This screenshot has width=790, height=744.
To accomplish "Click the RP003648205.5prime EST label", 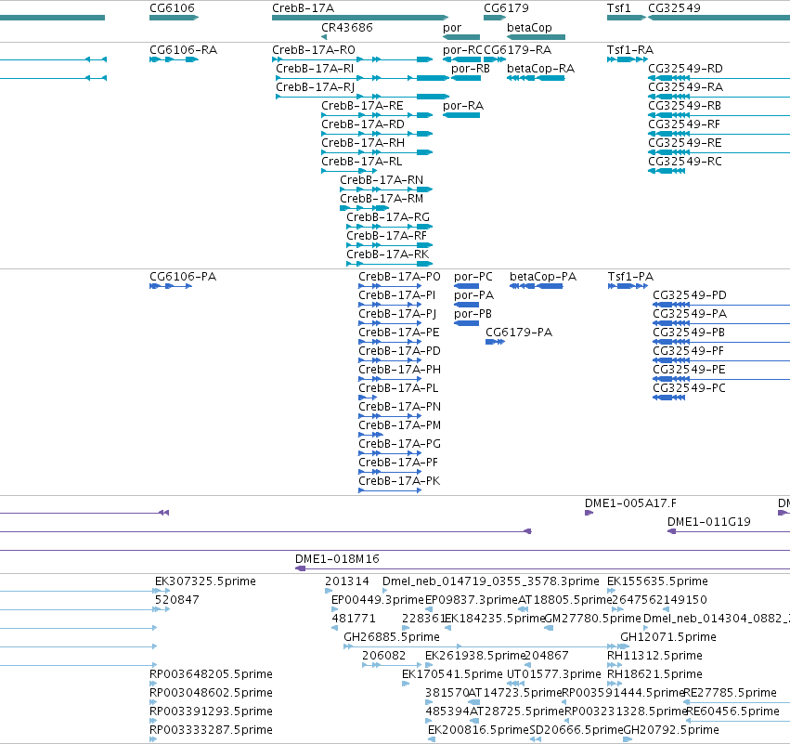I will [x=211, y=674].
